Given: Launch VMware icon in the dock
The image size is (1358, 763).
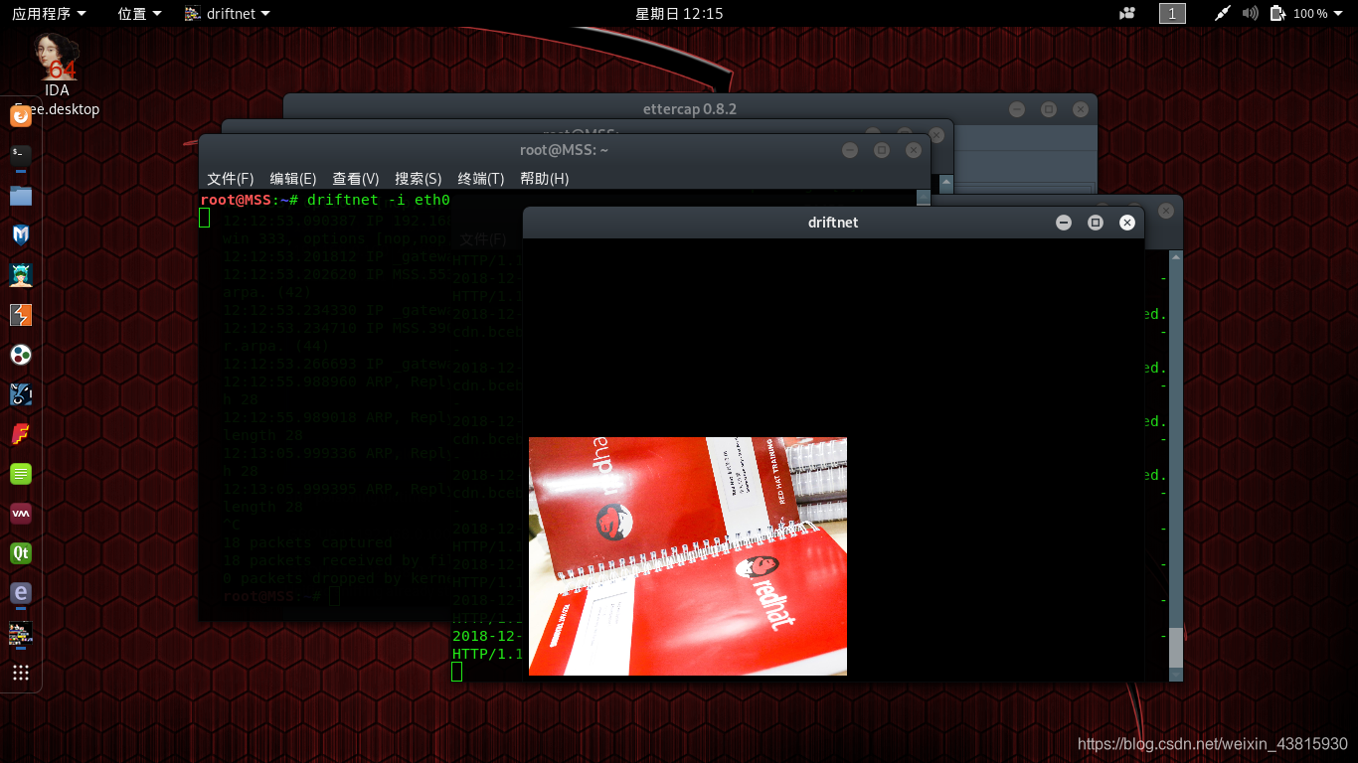Looking at the screenshot, I should click(21, 514).
